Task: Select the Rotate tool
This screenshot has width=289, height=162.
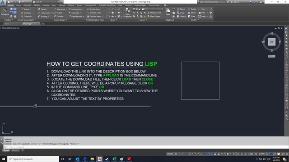Action: [192, 9]
